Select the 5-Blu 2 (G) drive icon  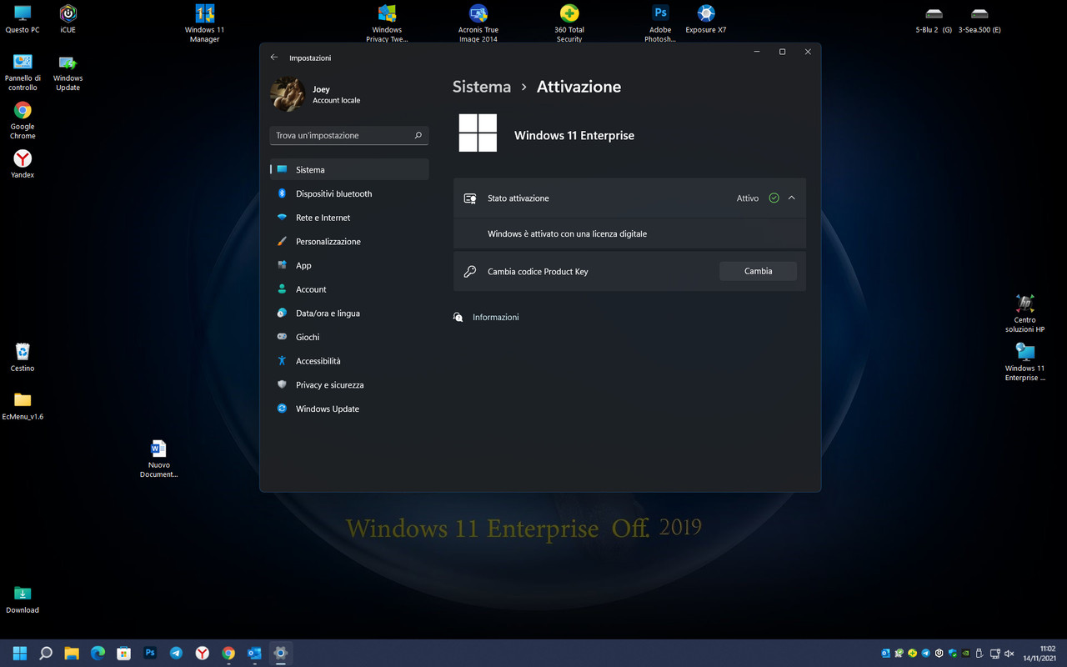tap(934, 19)
